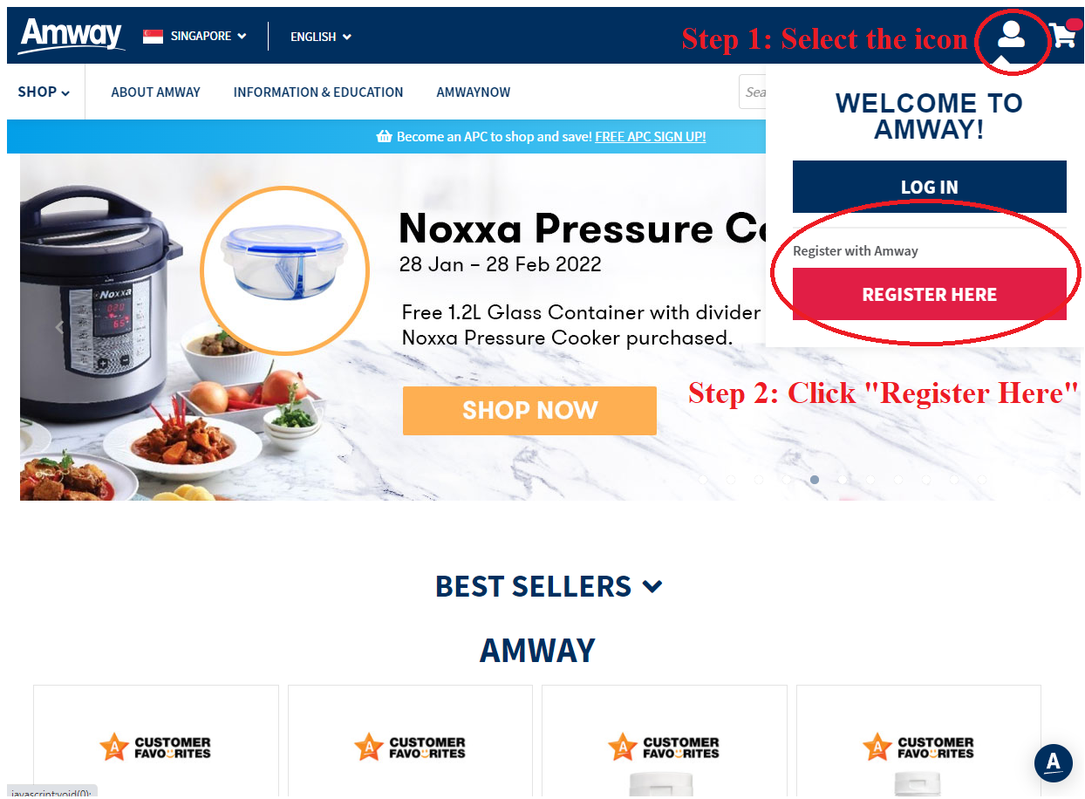Open About Amway menu item

[x=155, y=92]
